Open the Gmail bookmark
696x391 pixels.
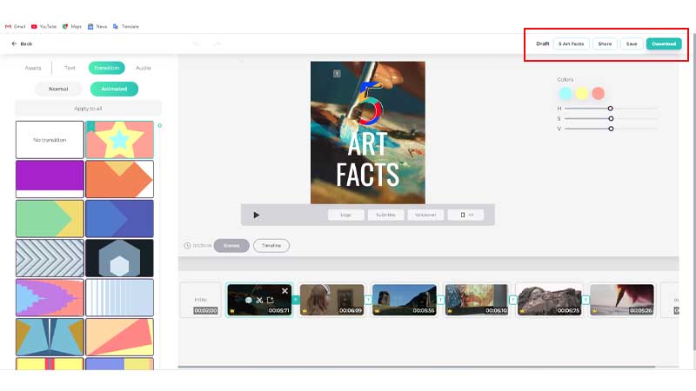(x=15, y=27)
